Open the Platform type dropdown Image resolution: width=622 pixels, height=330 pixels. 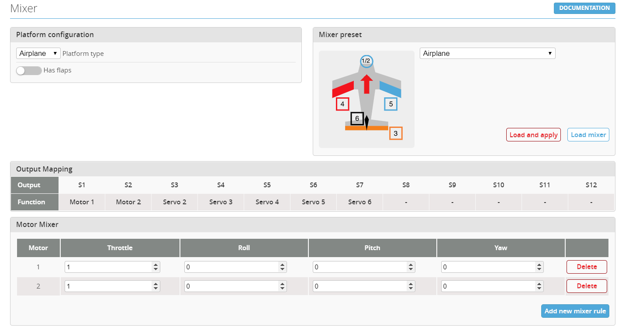point(38,53)
